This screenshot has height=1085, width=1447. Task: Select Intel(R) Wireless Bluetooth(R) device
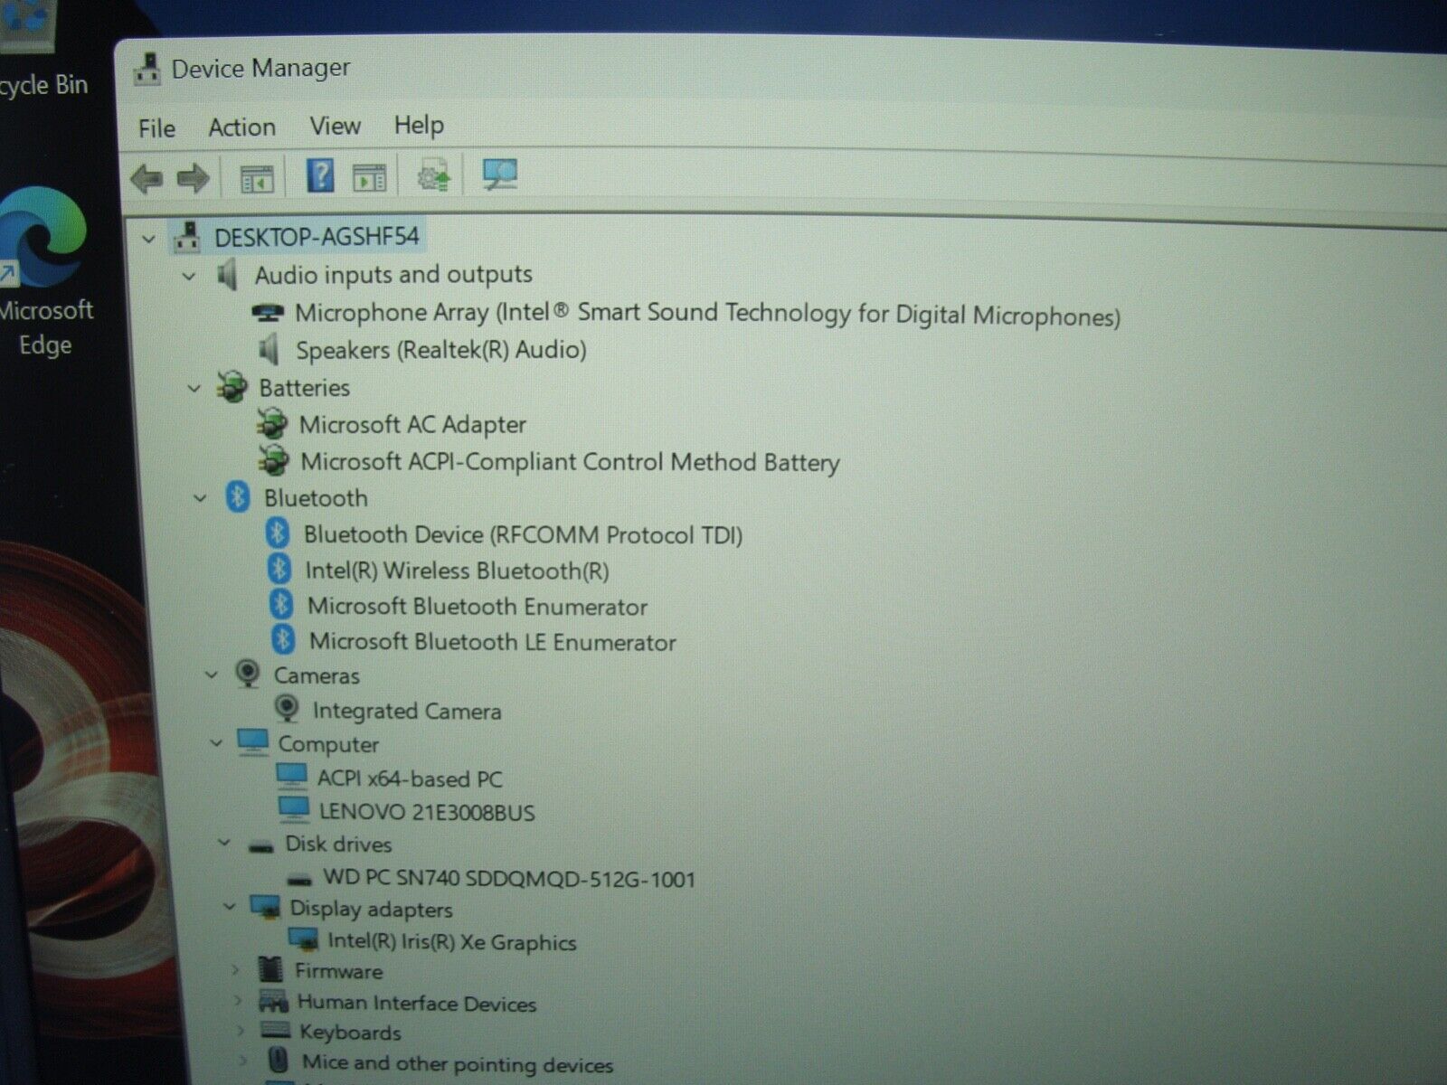(x=457, y=571)
